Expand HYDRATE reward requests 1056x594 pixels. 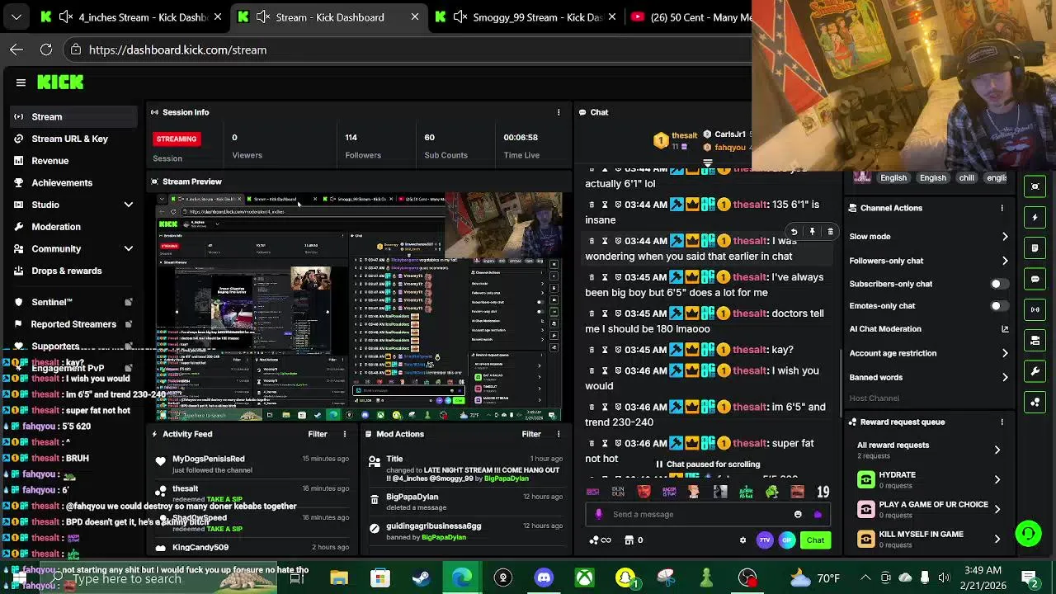997,479
